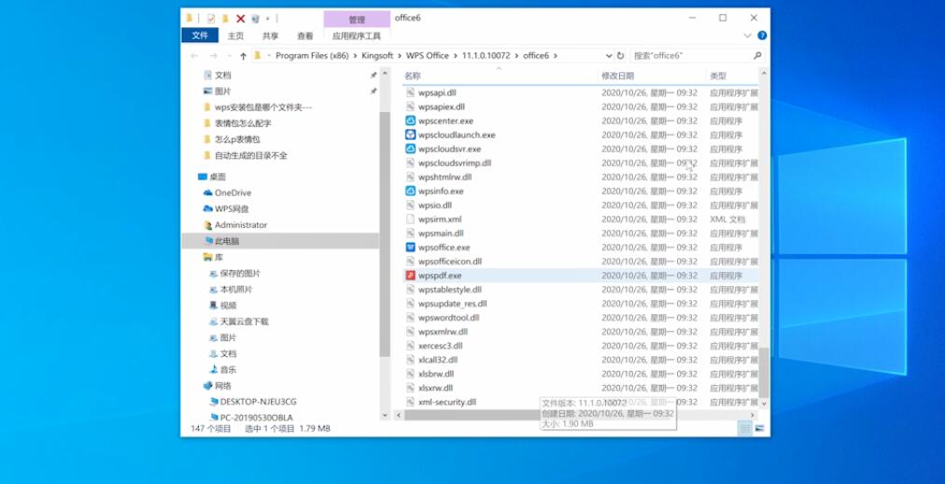Expand chevron after 11.1.0.10072 in path
The width and height of the screenshot is (945, 484).
pos(516,55)
